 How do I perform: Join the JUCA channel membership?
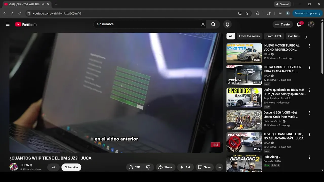(53, 167)
